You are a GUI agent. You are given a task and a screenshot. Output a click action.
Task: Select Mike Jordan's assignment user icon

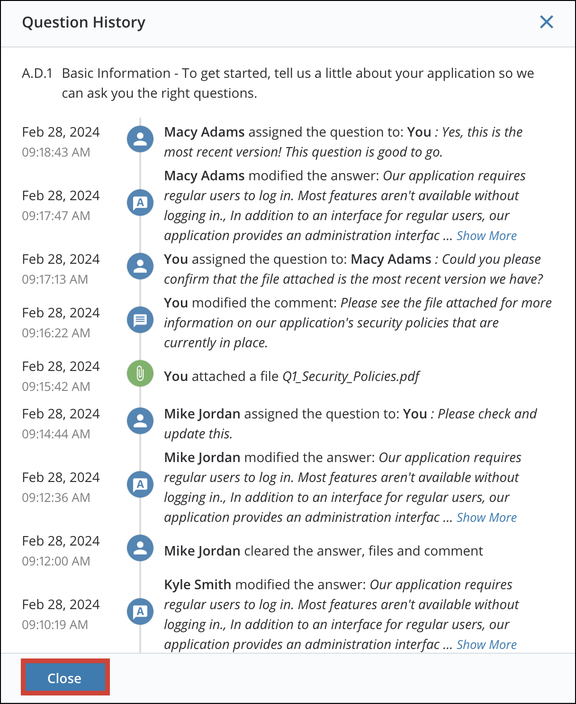click(x=140, y=421)
